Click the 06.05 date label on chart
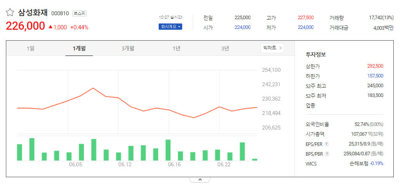The height and width of the screenshot is (185, 402). (75, 165)
